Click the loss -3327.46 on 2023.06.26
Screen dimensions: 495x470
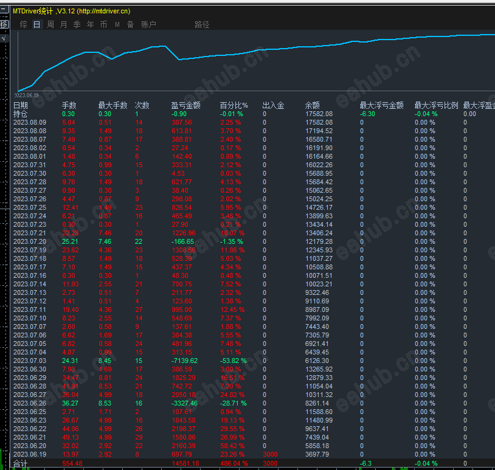coord(184,404)
